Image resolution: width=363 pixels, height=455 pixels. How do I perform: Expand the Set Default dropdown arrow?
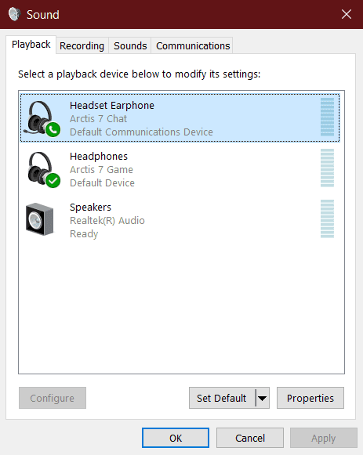(263, 398)
